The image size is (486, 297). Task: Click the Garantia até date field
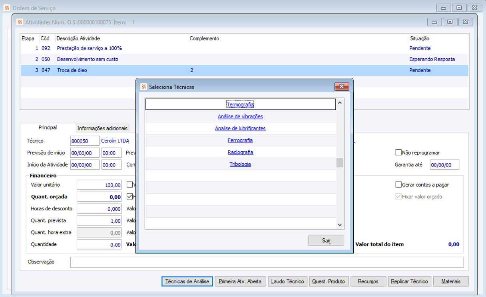pos(444,165)
